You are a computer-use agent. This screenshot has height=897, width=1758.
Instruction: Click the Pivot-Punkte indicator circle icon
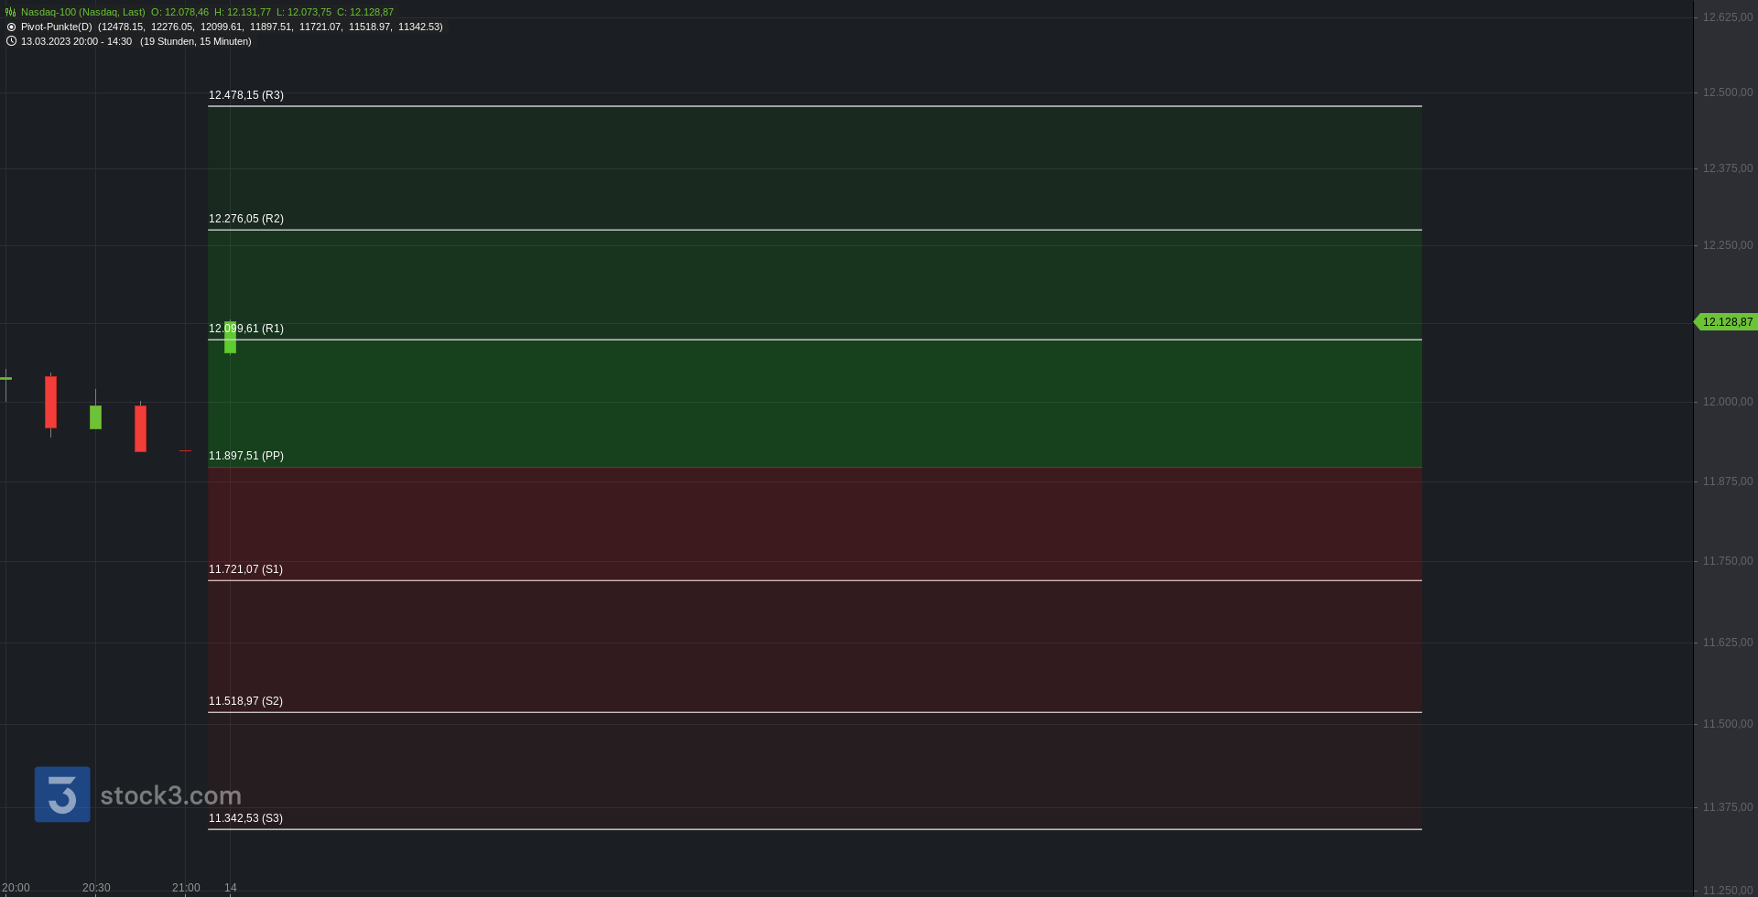pyautogui.click(x=11, y=27)
